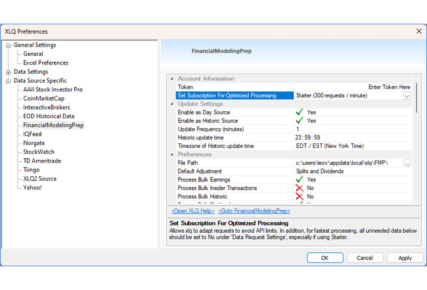Viewport: 427px width, 290px height.
Task: Click the Default Adjustment row label
Action: pos(200,171)
